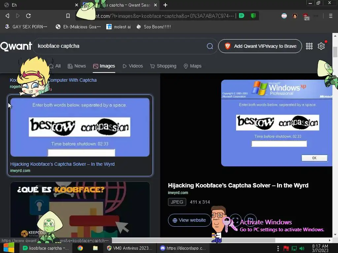
Task: Open the browser main menu
Action: tap(331, 16)
